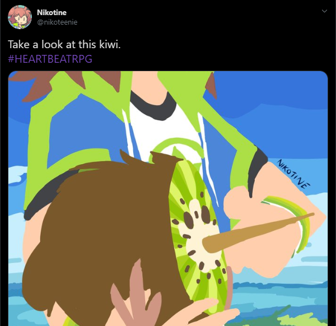The image size is (336, 326).
Task: Click the dark collar of the white shirt
Action: (153, 105)
